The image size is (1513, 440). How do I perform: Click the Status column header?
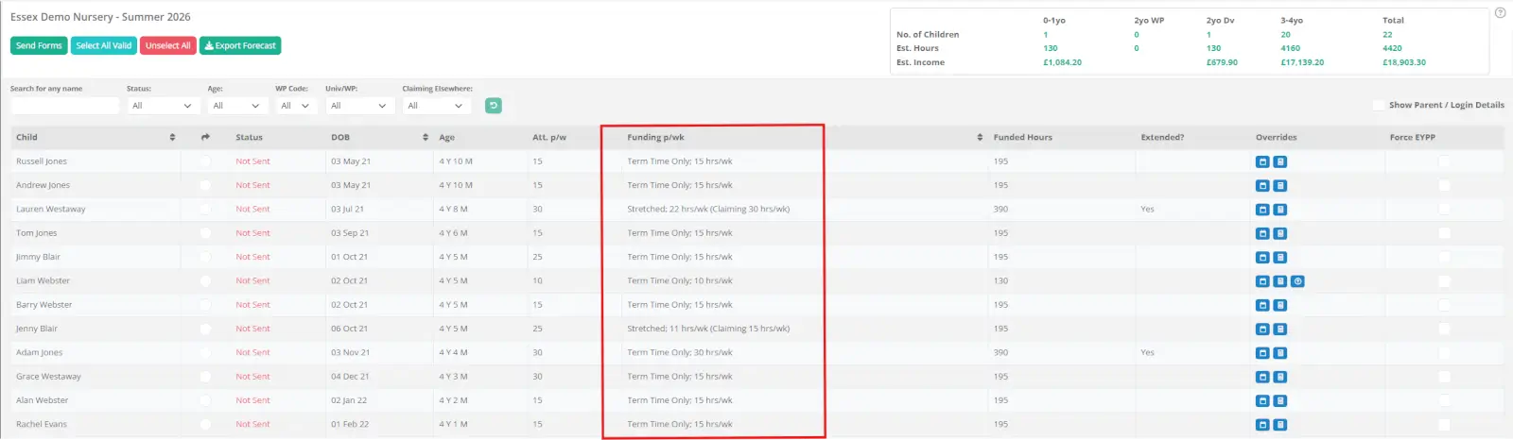pyautogui.click(x=249, y=137)
